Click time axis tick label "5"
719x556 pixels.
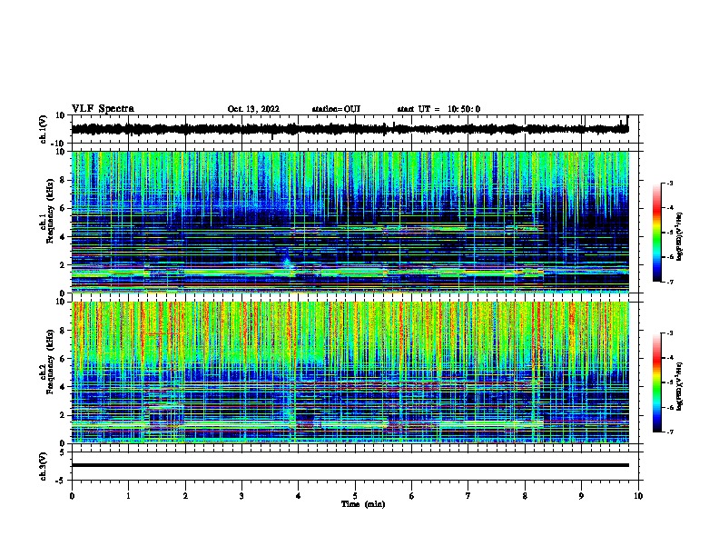(x=355, y=496)
